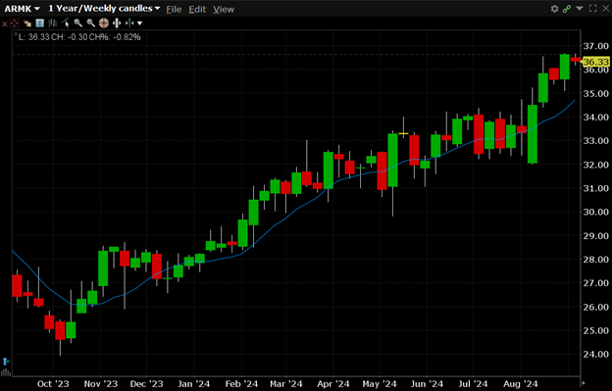Click the bar chart studies icon
612x391 pixels.
(52, 24)
